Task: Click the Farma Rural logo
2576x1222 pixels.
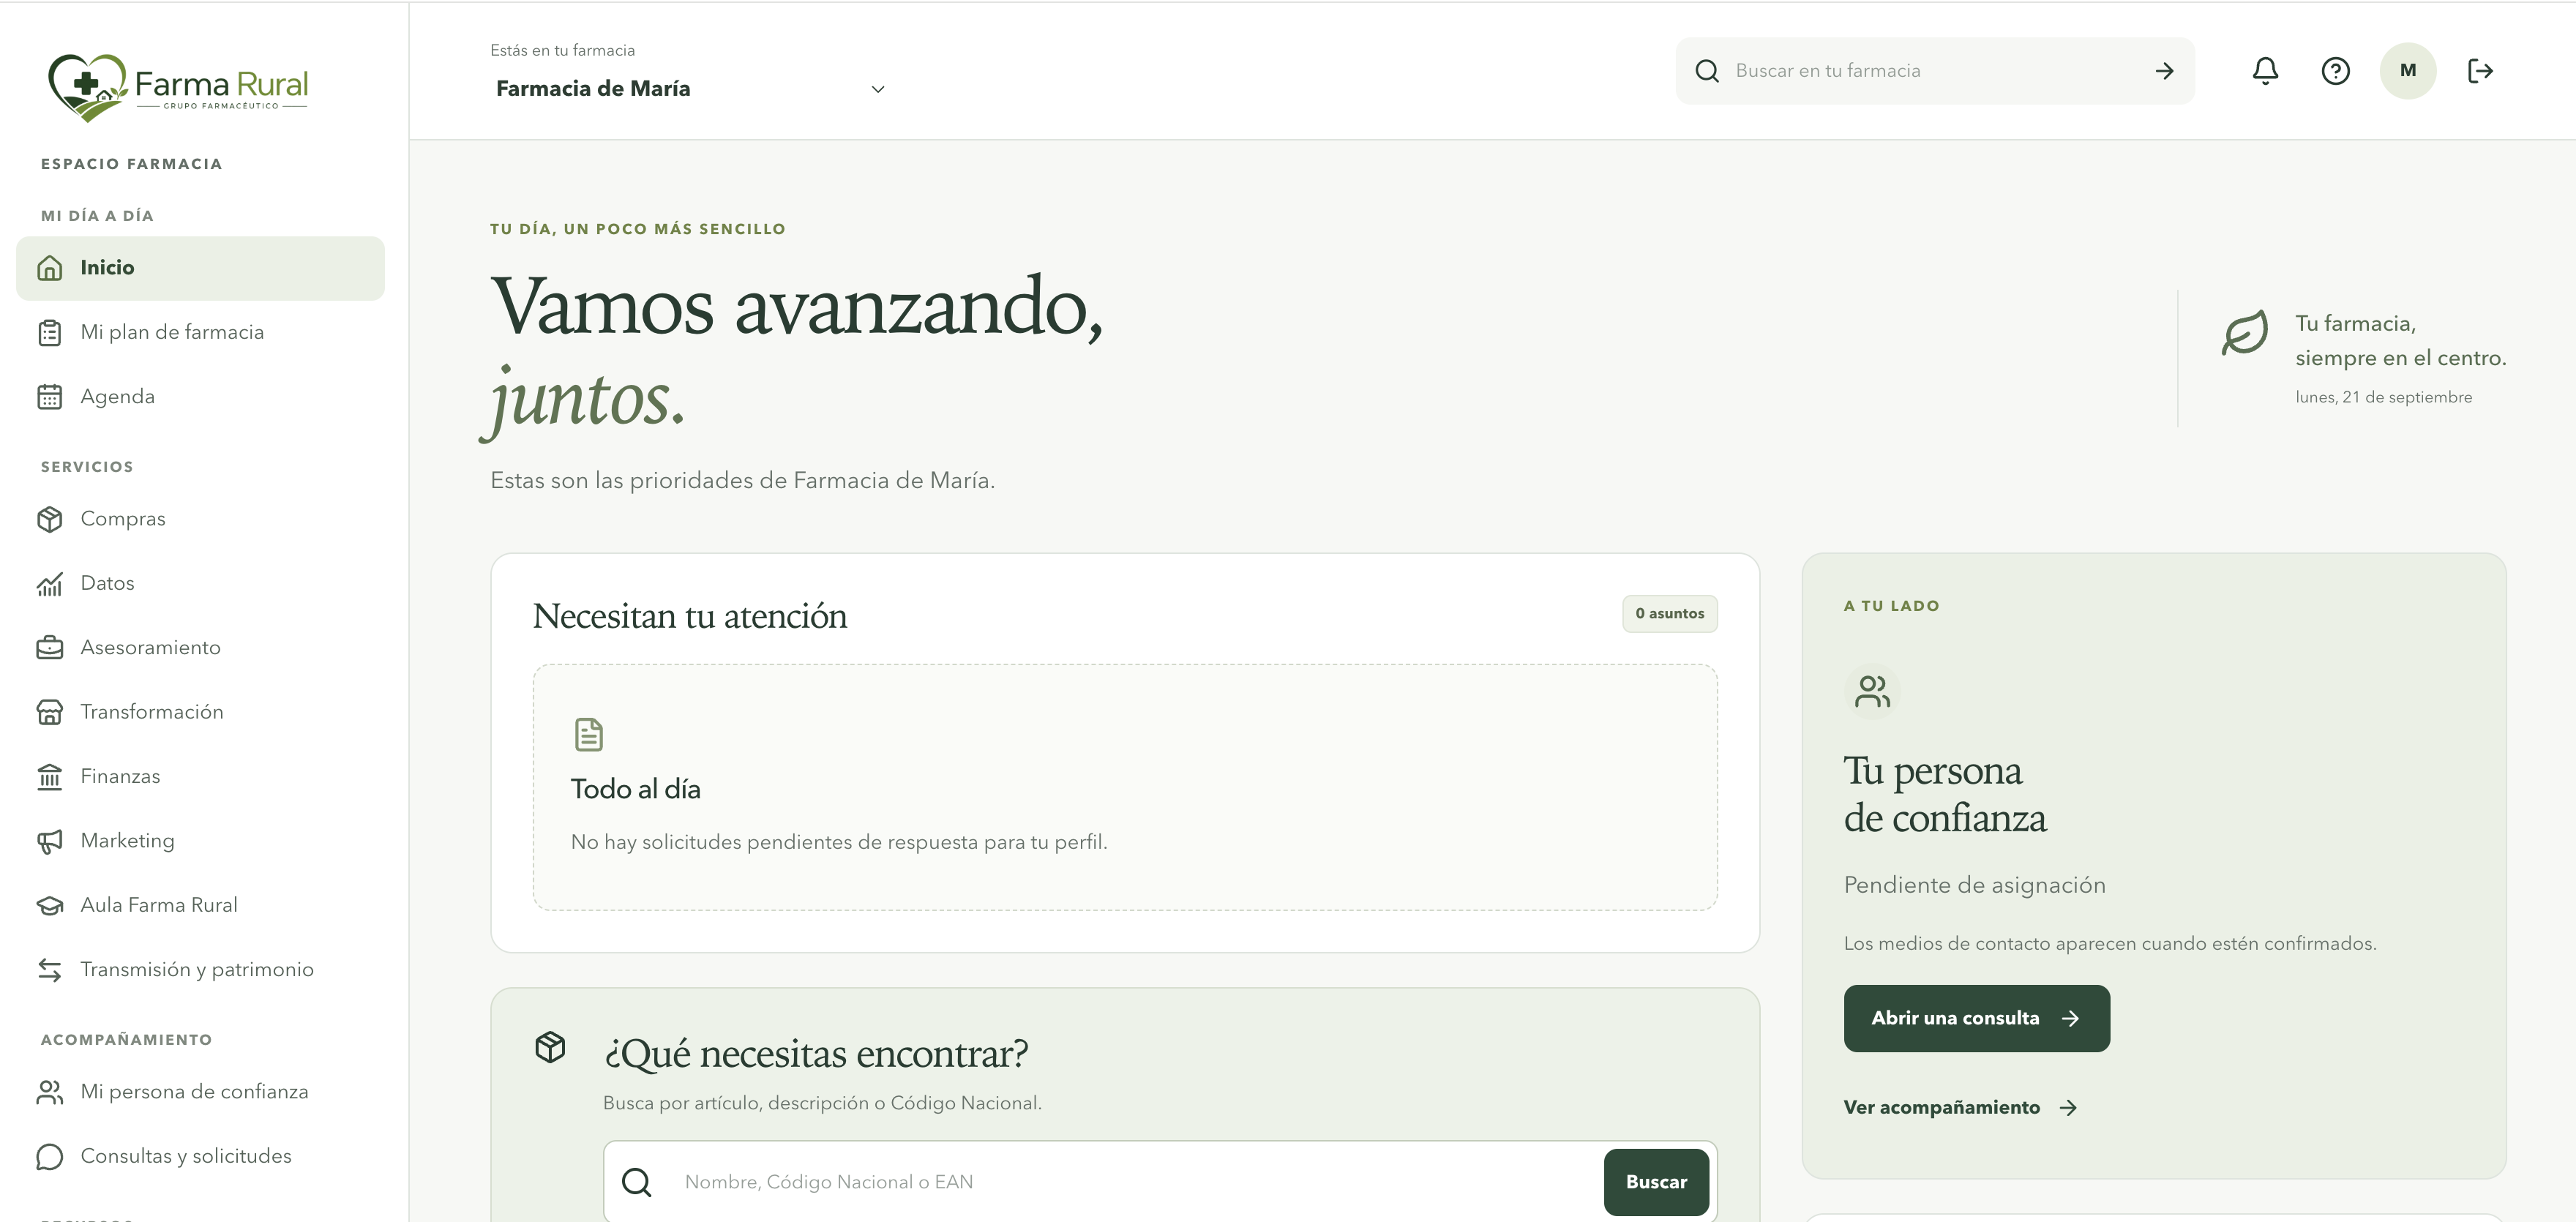Action: tap(178, 87)
